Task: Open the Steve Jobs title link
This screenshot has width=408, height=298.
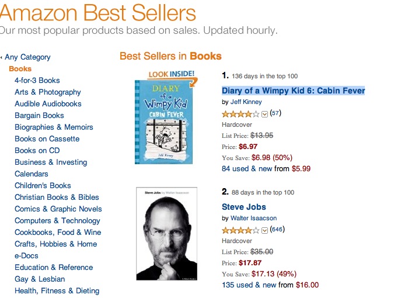Action: (x=244, y=207)
